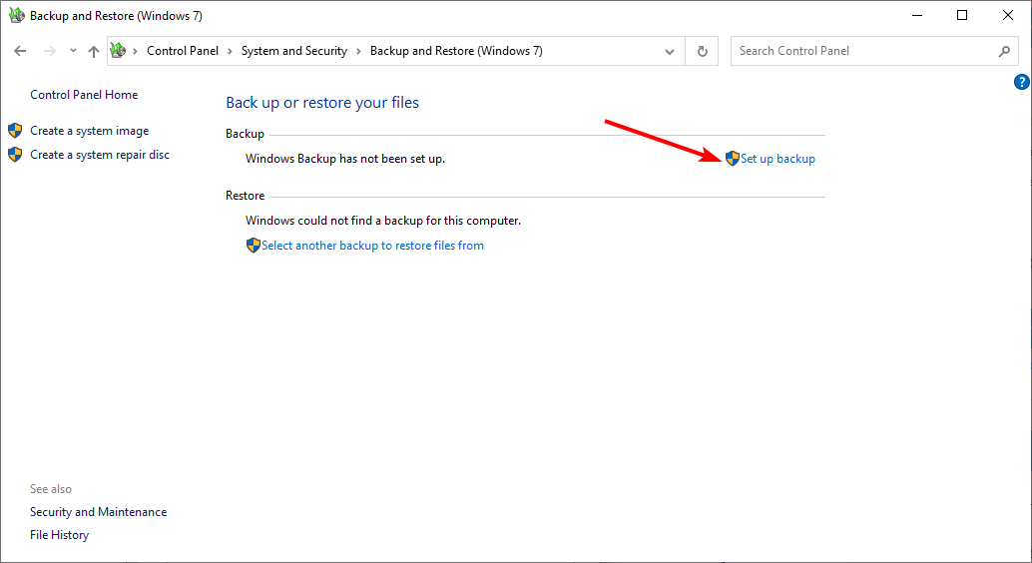Click the shield icon beside Select another backup
Viewport: 1032px width, 563px height.
coord(254,246)
